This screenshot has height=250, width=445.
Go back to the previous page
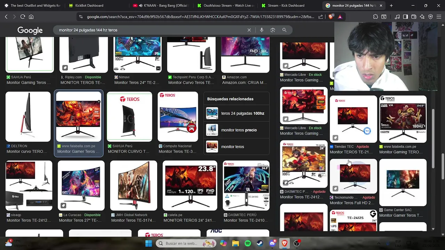pyautogui.click(x=6, y=17)
